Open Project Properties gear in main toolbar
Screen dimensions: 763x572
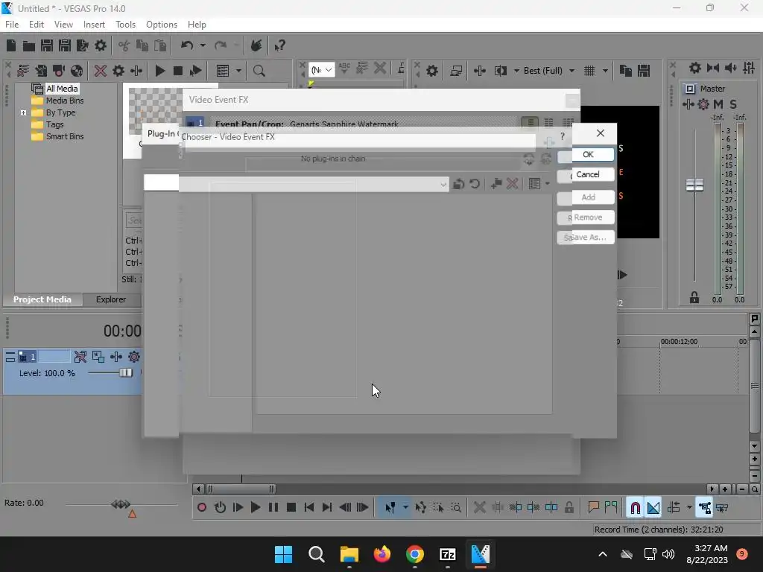101,45
